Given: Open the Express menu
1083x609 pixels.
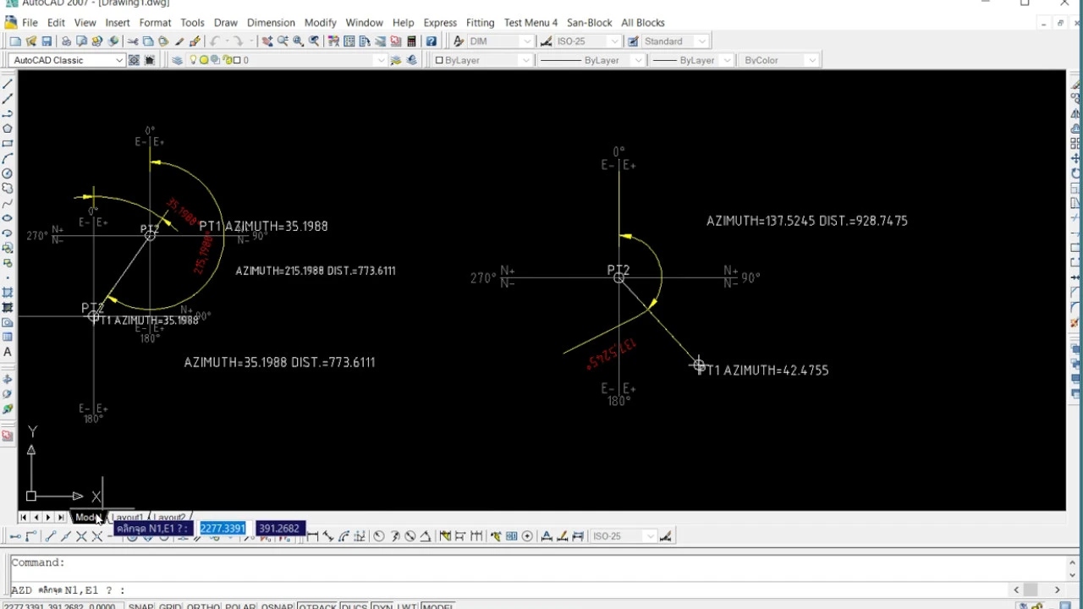Looking at the screenshot, I should [x=440, y=23].
